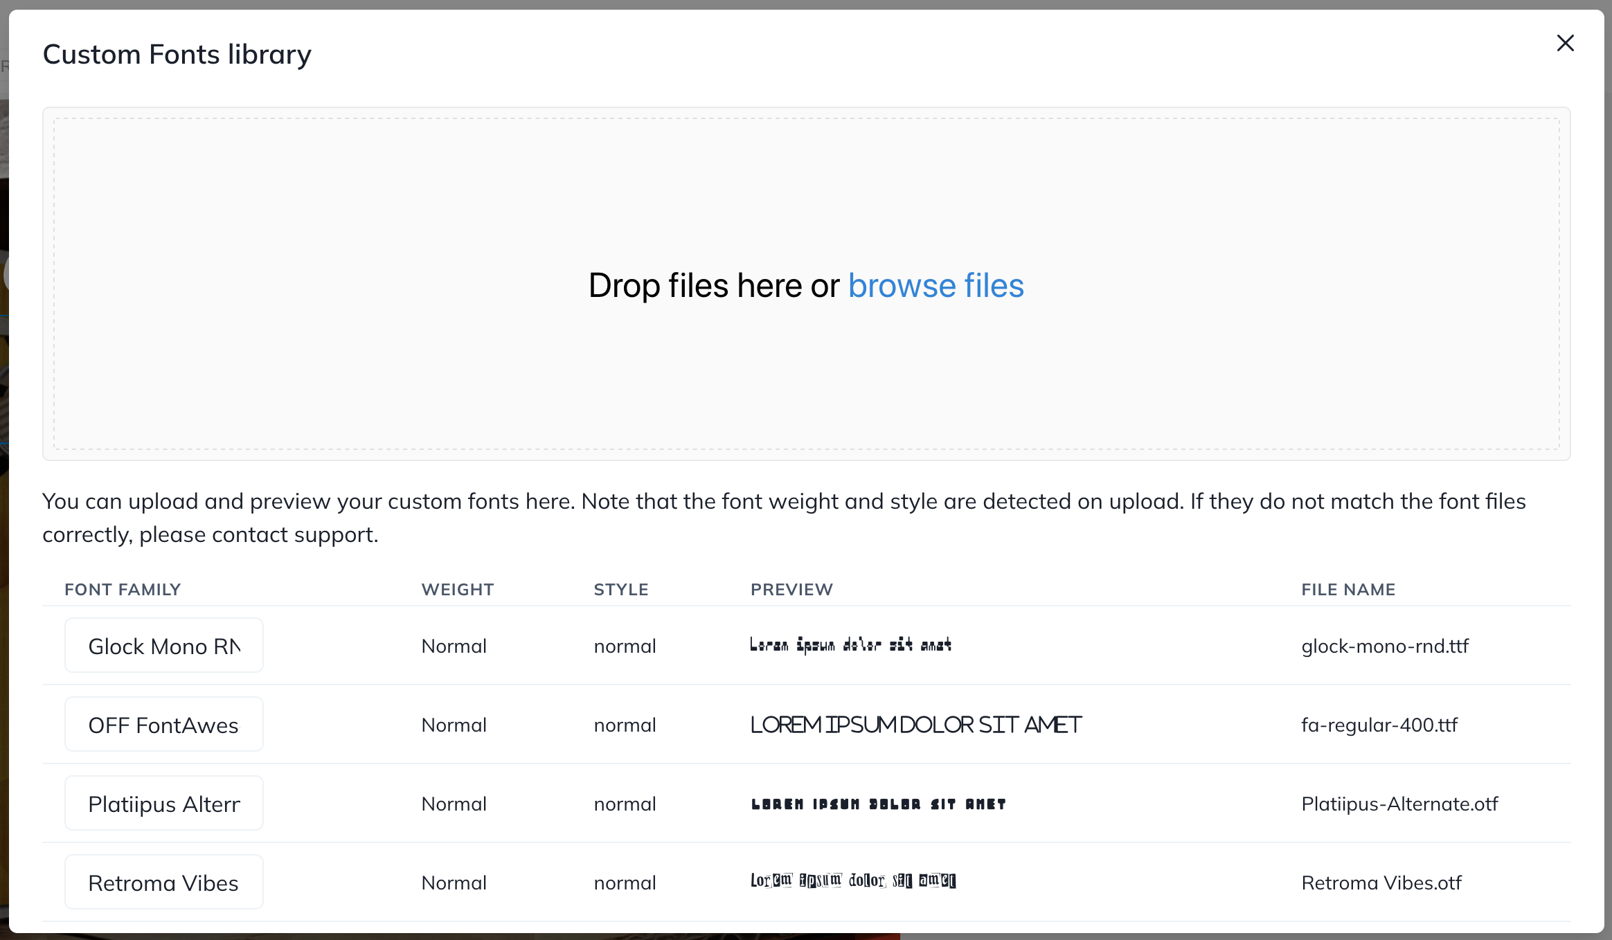Click the Platiipus-Alternate.otf file name
This screenshot has height=940, width=1612.
click(1399, 804)
